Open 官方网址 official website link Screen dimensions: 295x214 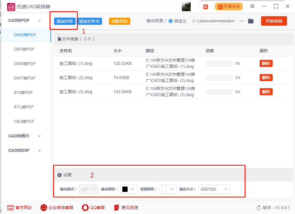coord(24,208)
